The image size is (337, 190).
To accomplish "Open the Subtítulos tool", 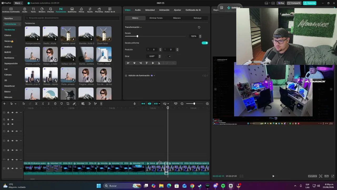I will coord(72,10).
